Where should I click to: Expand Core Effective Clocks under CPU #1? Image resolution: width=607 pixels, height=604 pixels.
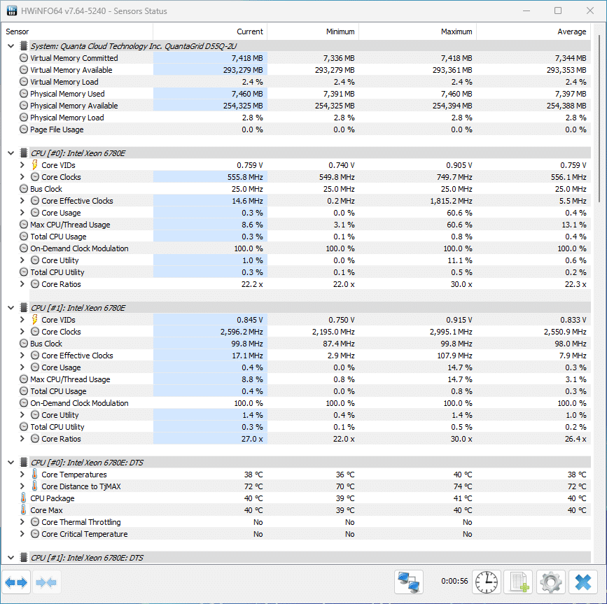point(22,356)
